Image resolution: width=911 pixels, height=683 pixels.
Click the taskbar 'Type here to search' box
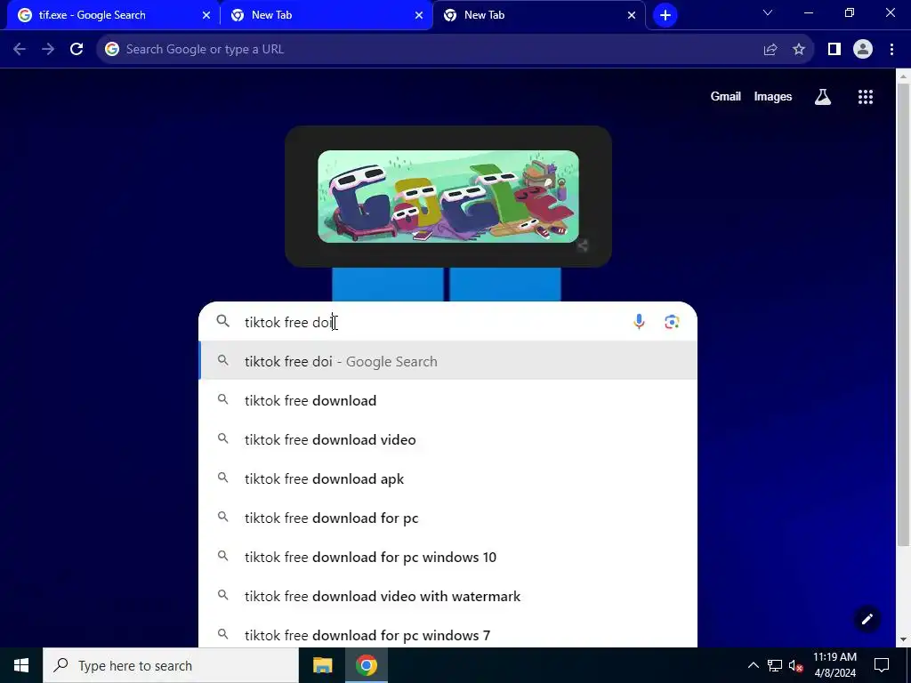pyautogui.click(x=170, y=665)
